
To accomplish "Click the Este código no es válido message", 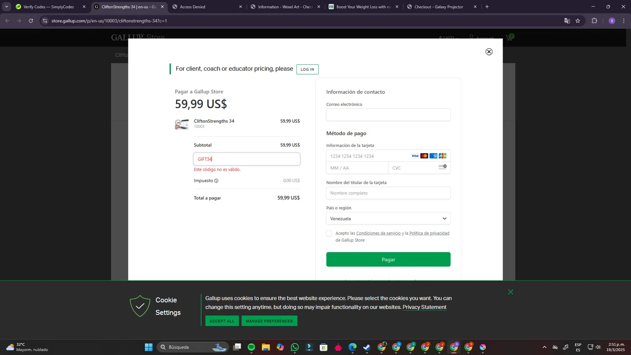I will [217, 170].
